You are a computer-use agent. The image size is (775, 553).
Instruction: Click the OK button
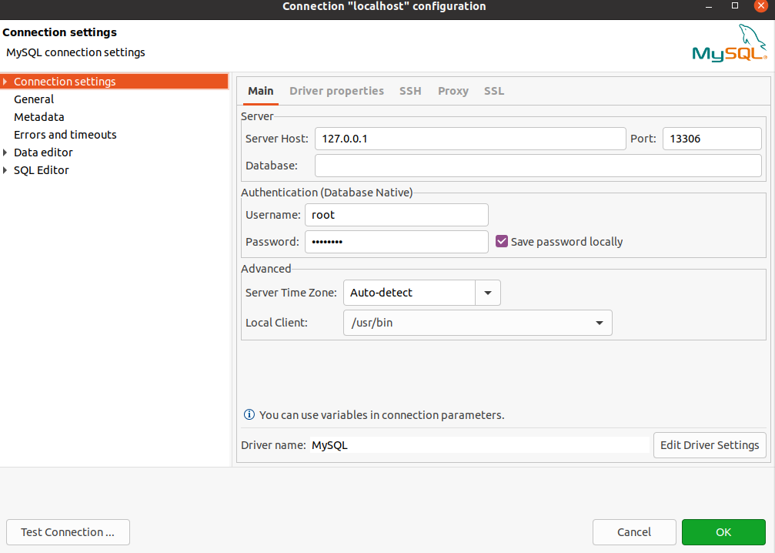(723, 532)
